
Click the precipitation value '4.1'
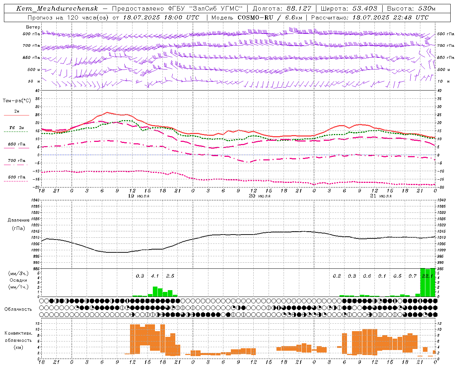pyautogui.click(x=155, y=276)
